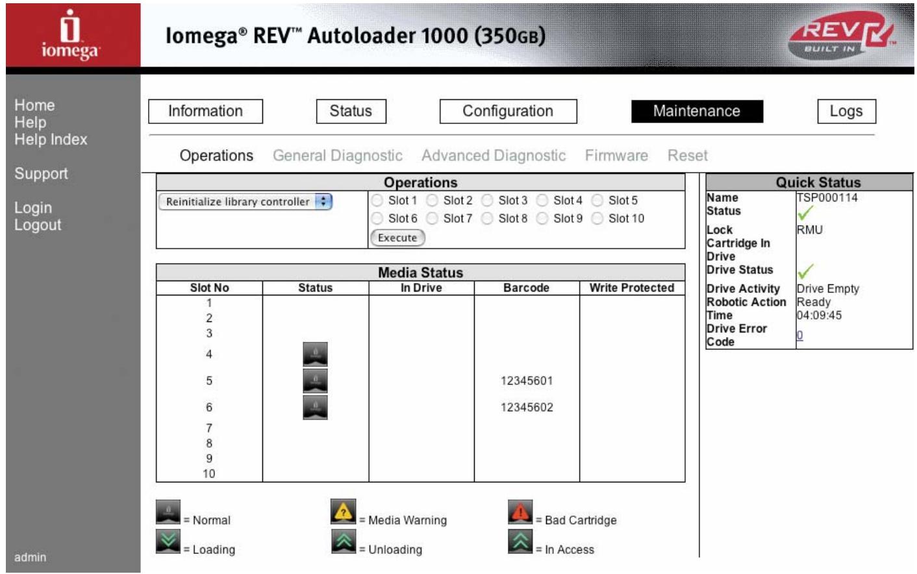Viewport: 917px width, 574px height.
Task: Click the Time value 04:09:45
Action: click(819, 316)
